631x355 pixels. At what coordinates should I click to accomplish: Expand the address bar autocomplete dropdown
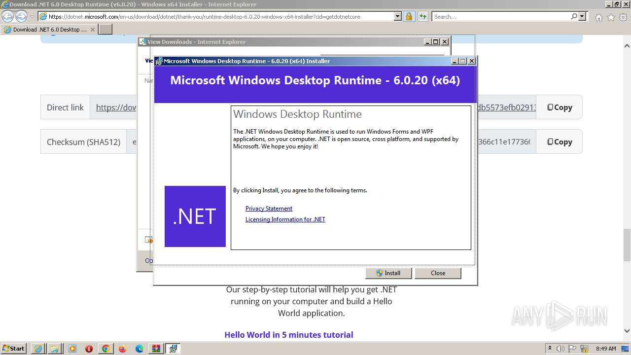tap(398, 16)
